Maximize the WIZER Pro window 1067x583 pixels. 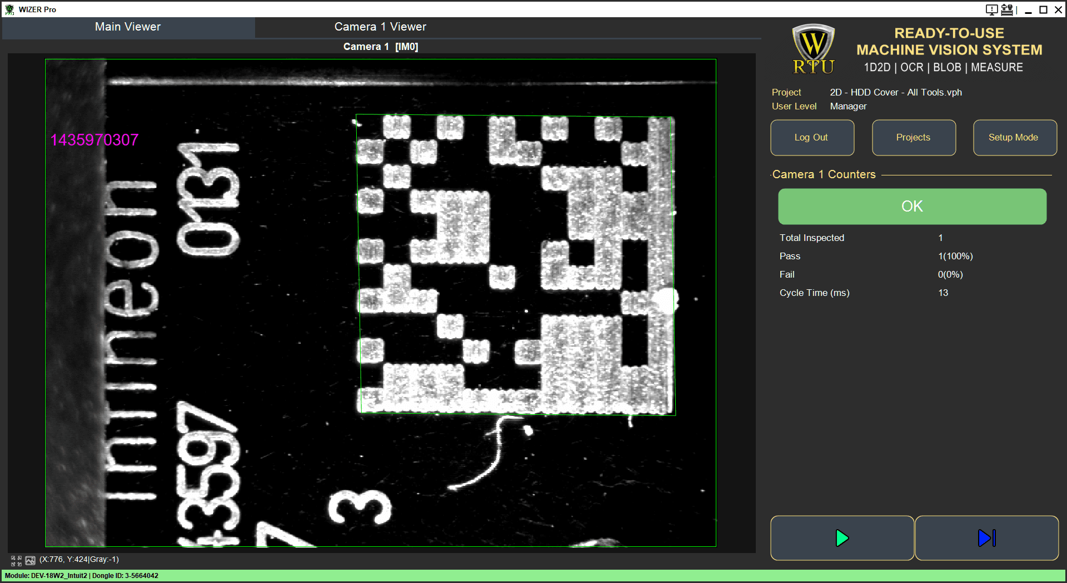tap(1043, 9)
